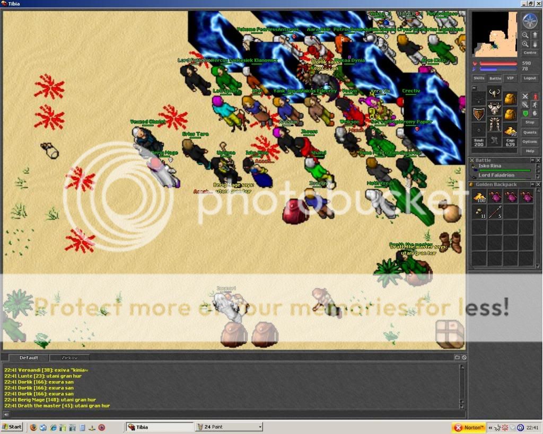Screen dimensions: 543x434
Task: Minimize the Battle panel
Action: pos(532,160)
